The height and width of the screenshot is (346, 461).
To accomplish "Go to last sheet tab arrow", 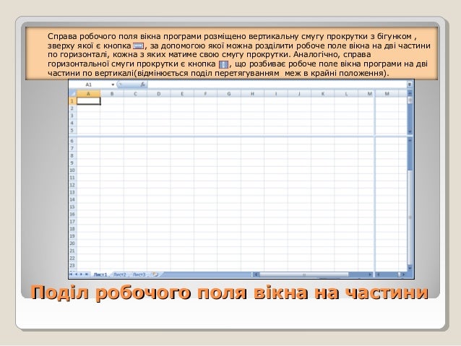I will (x=87, y=274).
